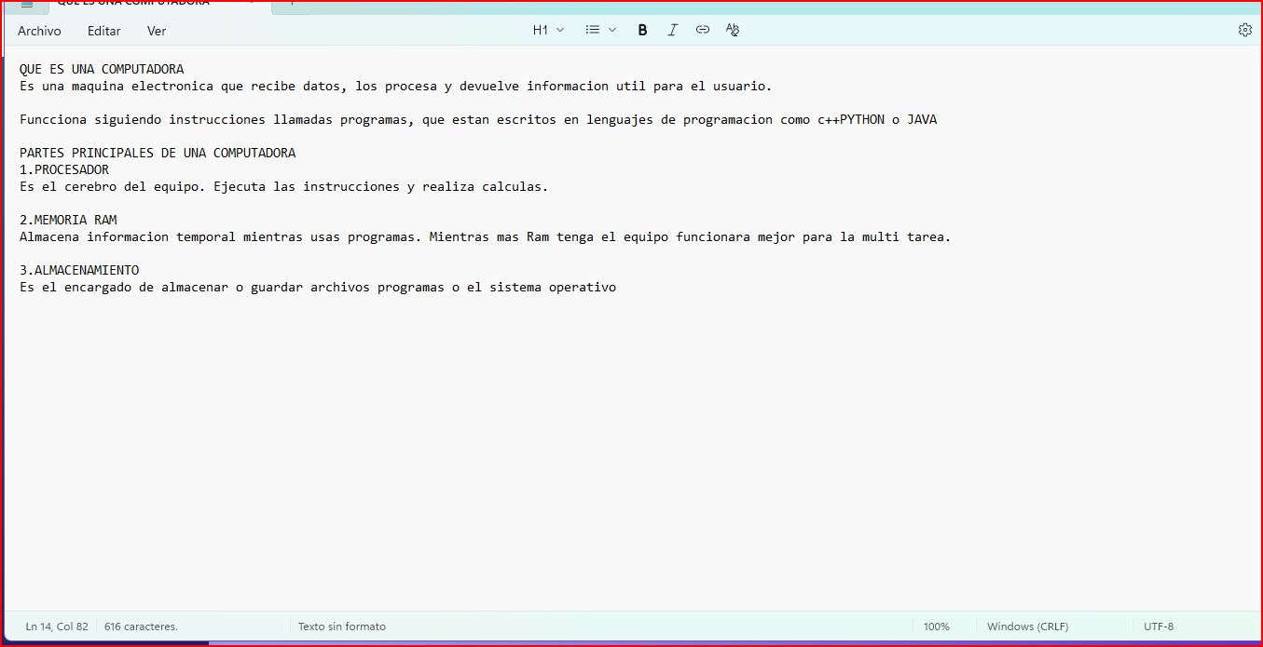1263x647 pixels.
Task: Open the Archivo menu
Action: point(39,31)
